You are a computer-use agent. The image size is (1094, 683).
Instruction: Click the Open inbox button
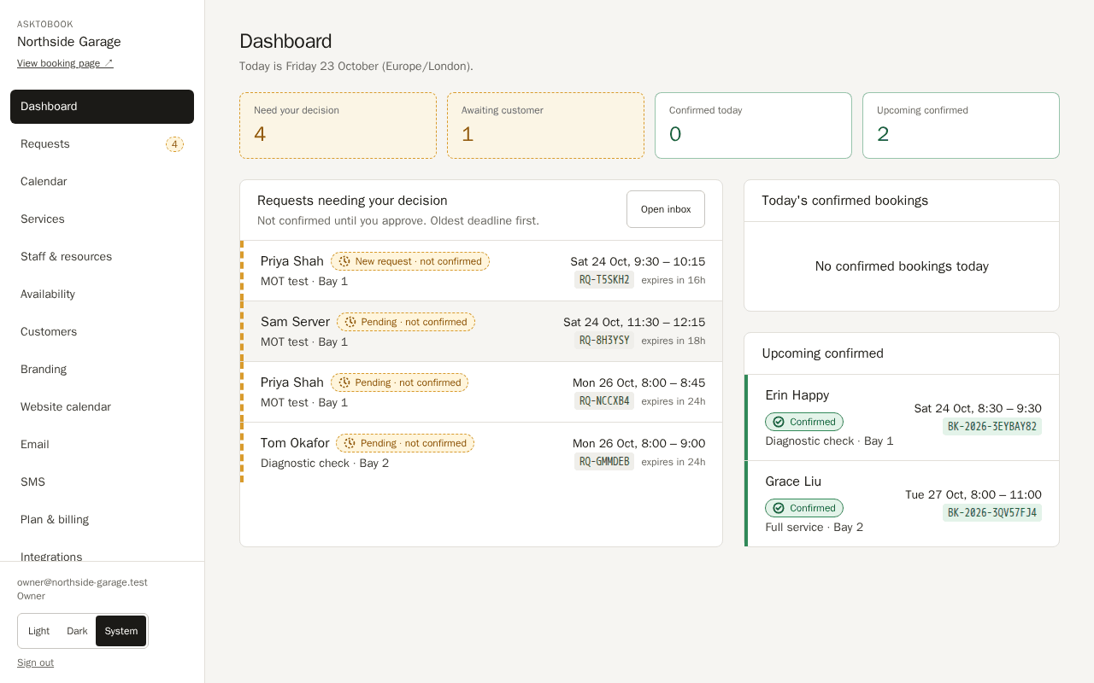pyautogui.click(x=666, y=209)
